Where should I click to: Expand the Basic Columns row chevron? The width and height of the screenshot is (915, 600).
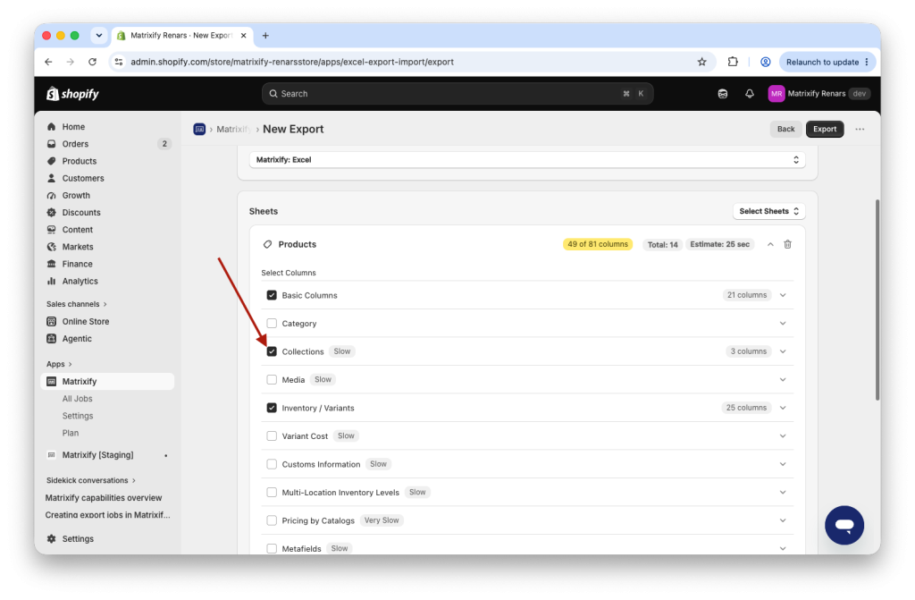pyautogui.click(x=783, y=295)
